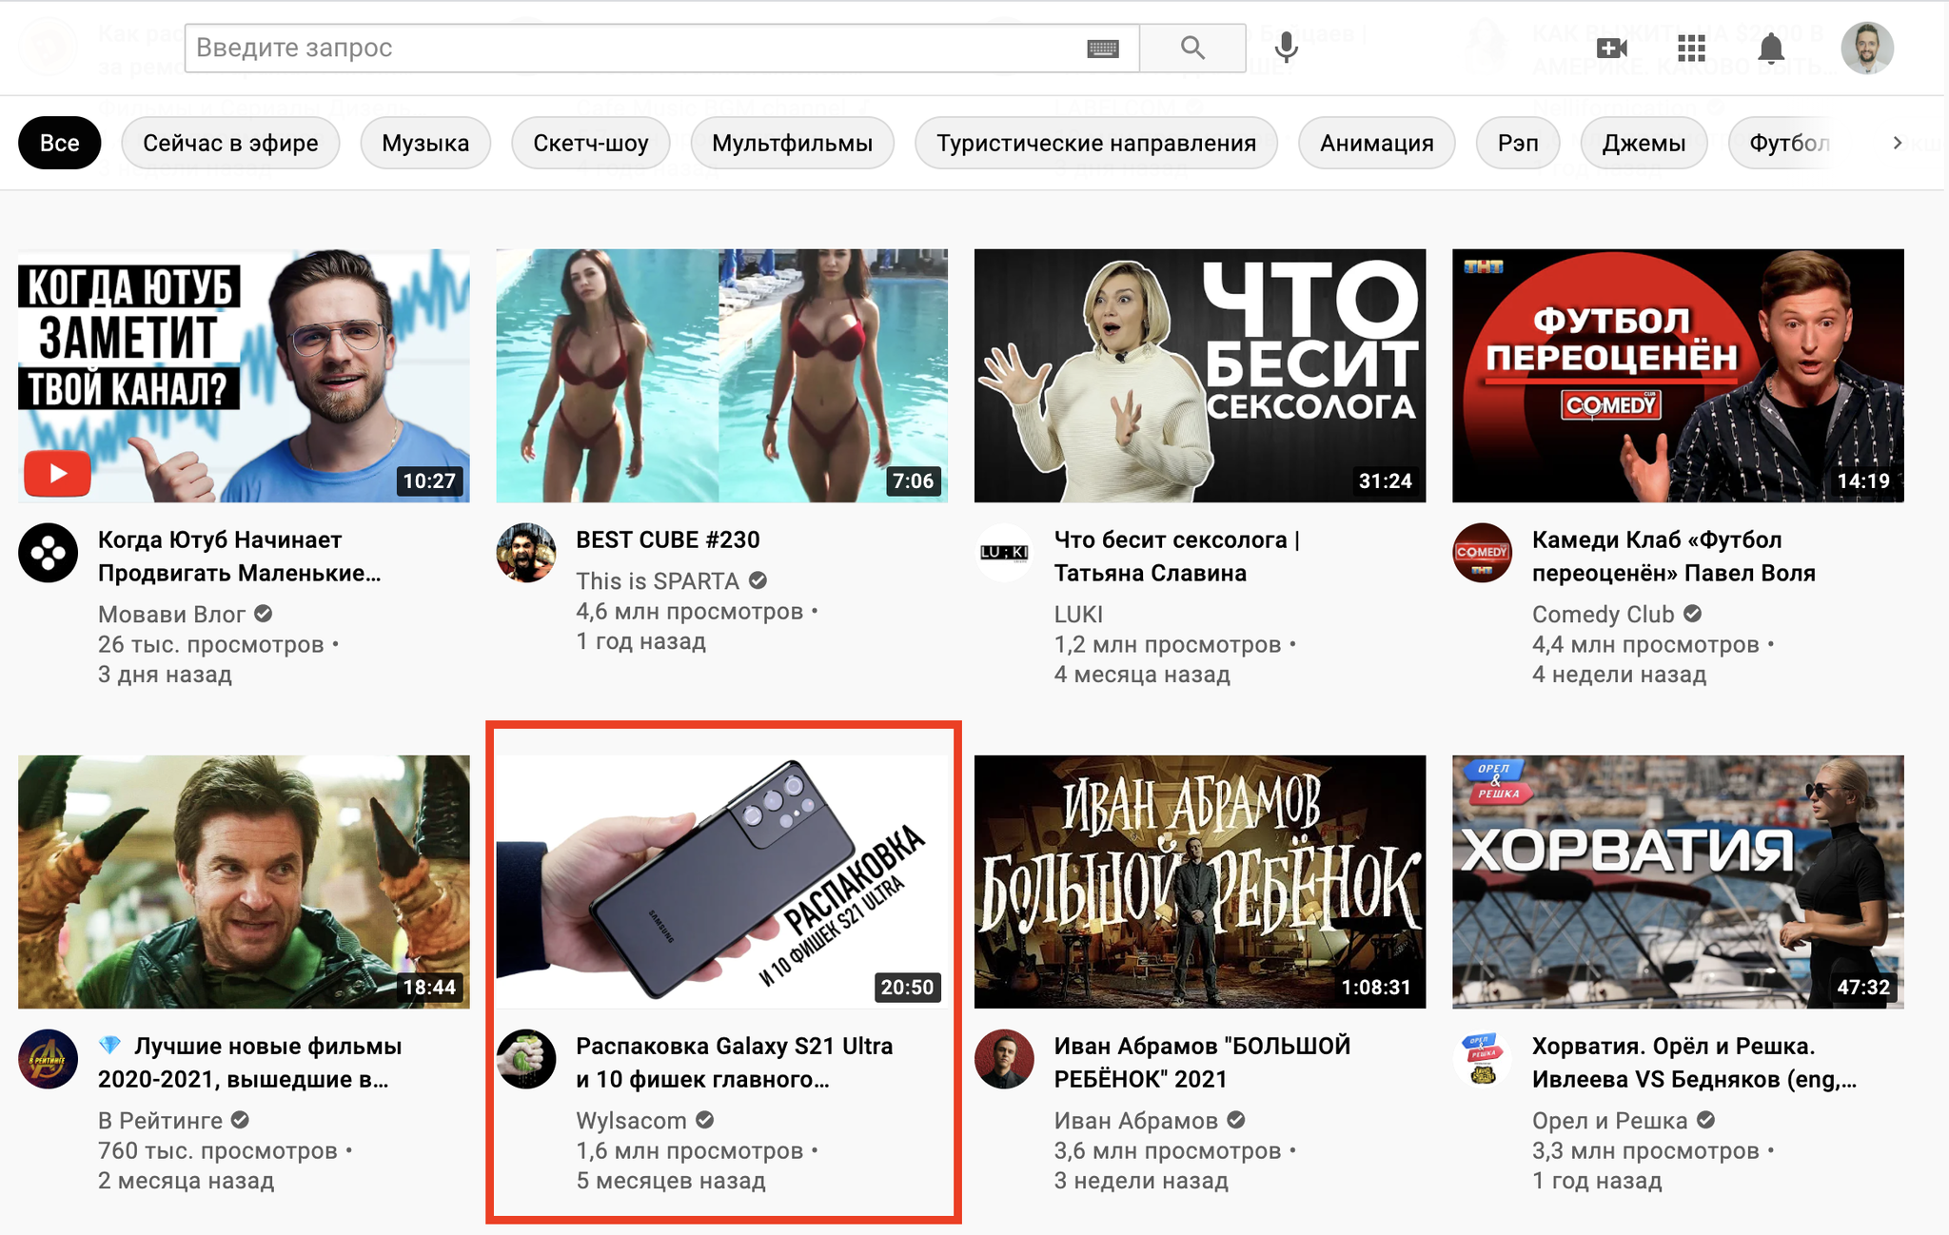
Task: Play the Что бесит сексолога thumbnail
Action: (1200, 376)
